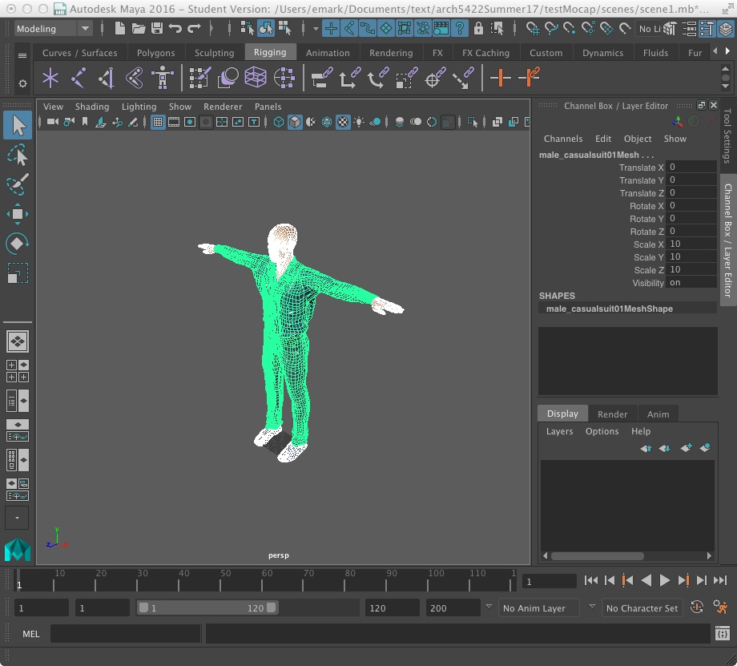This screenshot has width=737, height=666.
Task: Open the animation preferences button
Action: pos(720,607)
